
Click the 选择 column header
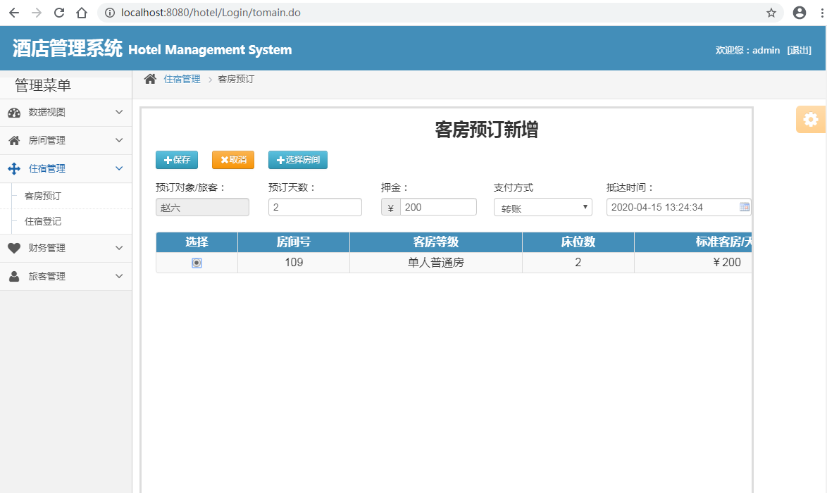point(197,242)
